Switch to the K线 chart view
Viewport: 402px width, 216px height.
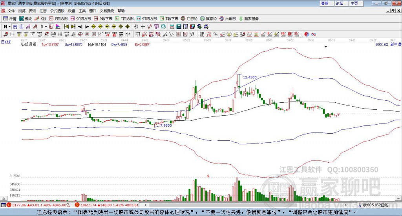pyautogui.click(x=40, y=19)
